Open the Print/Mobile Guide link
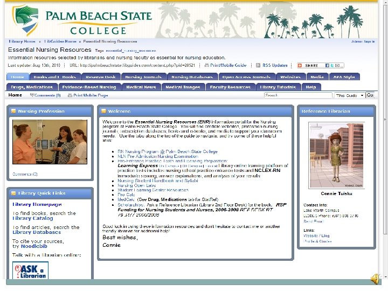The width and height of the screenshot is (388, 291). 228,65
